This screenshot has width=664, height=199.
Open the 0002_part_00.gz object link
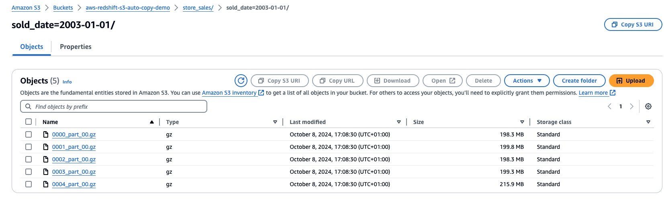[74, 159]
